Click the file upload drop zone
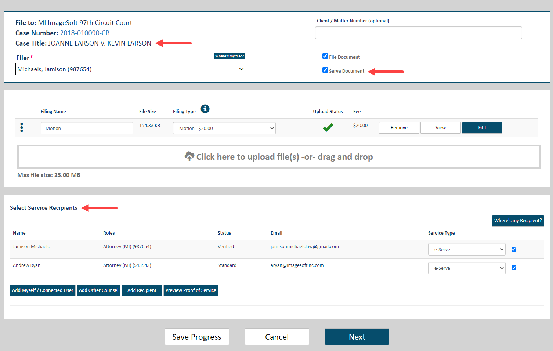The image size is (553, 351). [x=279, y=157]
